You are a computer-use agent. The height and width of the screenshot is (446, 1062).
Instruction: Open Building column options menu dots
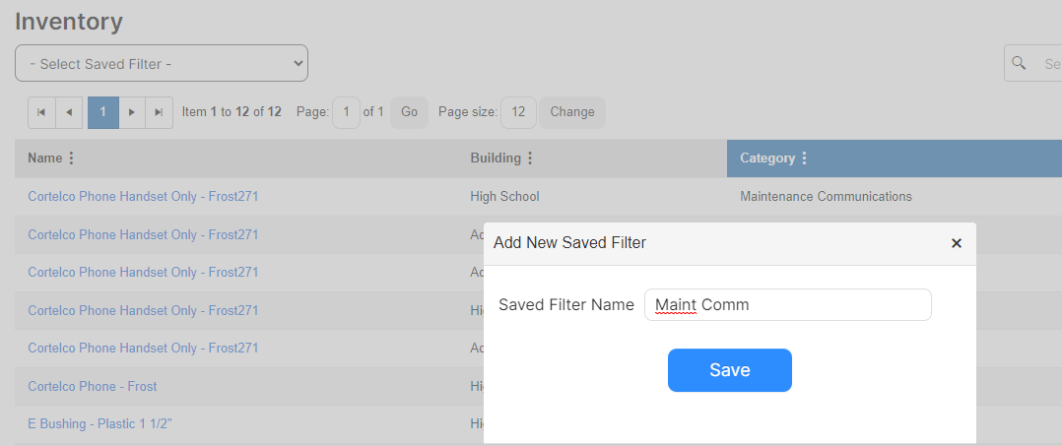(530, 159)
